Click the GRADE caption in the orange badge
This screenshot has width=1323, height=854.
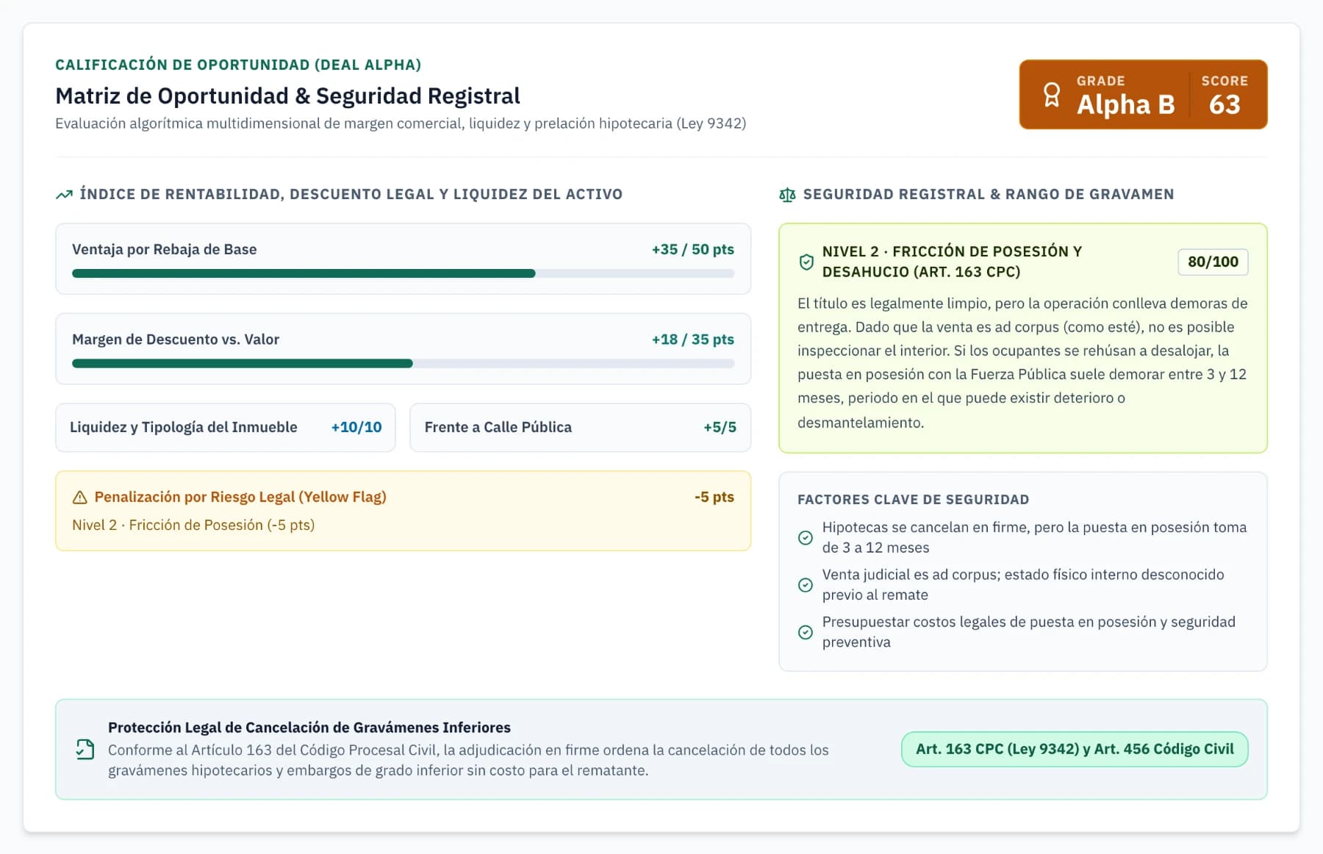pos(1100,81)
